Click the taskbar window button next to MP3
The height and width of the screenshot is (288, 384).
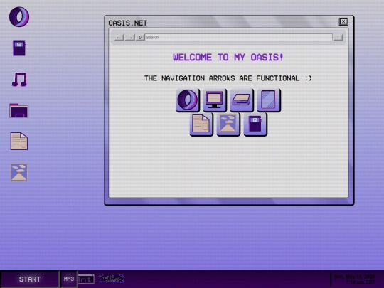tap(86, 279)
